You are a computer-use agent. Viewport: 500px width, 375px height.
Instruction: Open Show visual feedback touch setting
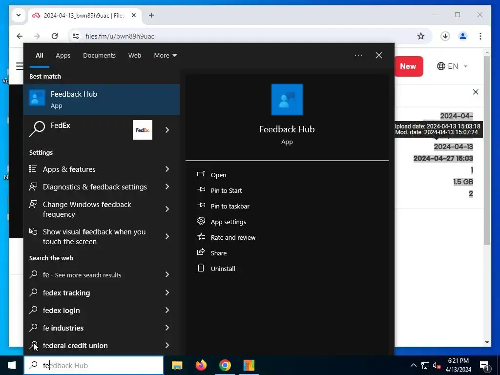click(102, 237)
